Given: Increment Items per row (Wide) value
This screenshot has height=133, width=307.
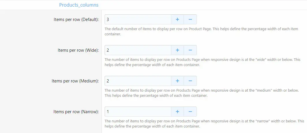Looking at the screenshot, I should [177, 50].
